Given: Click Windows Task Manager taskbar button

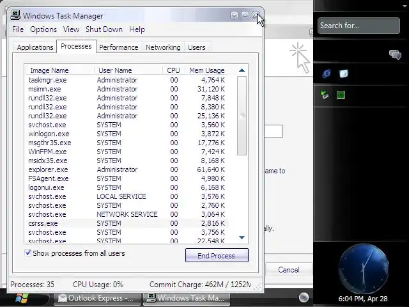Looking at the screenshot, I should (186, 298).
